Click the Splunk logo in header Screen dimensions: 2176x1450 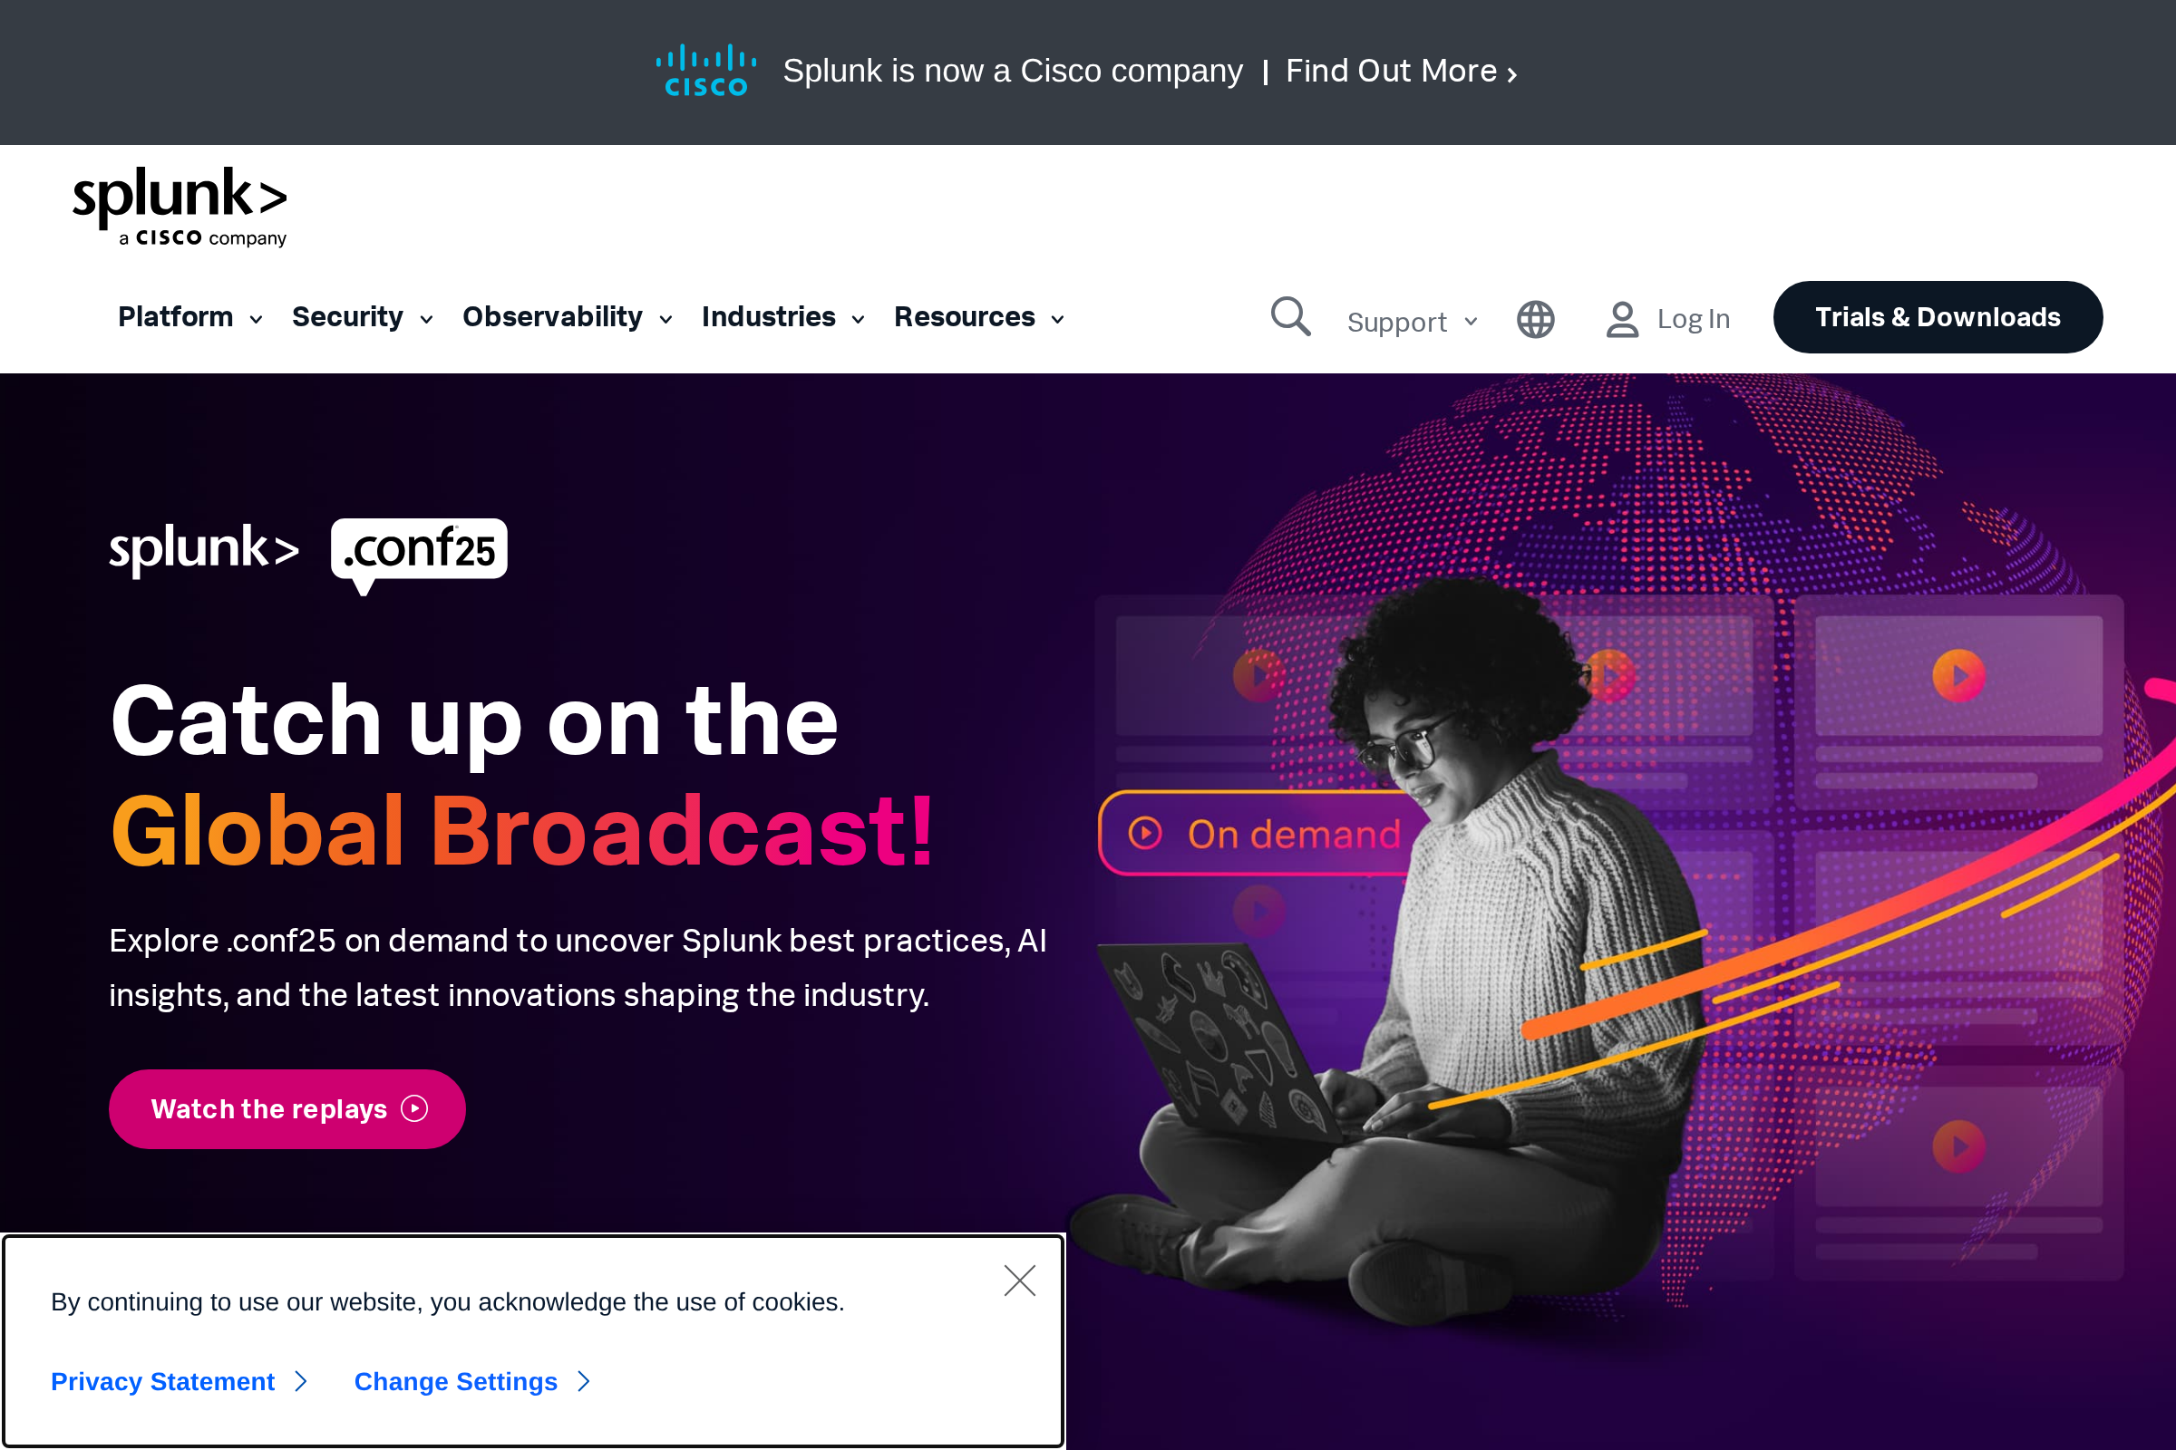(180, 208)
